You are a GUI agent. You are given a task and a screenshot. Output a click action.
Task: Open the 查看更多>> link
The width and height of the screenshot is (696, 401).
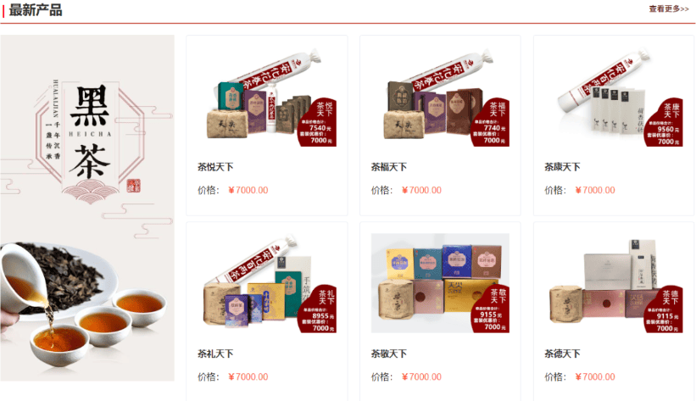669,8
